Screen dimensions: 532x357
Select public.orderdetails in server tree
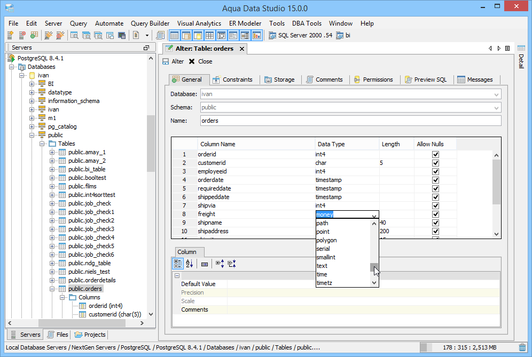pos(92,280)
